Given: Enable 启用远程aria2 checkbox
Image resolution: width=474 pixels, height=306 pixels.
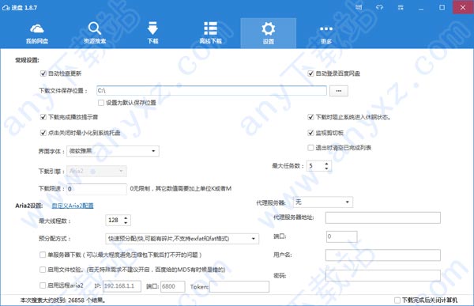Looking at the screenshot, I should (x=43, y=285).
